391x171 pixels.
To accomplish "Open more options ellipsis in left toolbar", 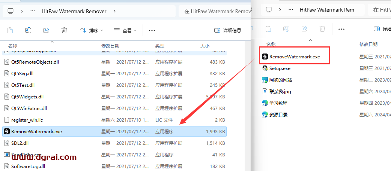I will (152, 30).
